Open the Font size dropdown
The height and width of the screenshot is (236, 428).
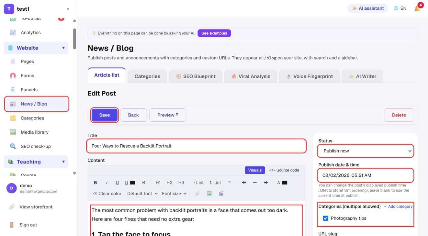pos(174,194)
